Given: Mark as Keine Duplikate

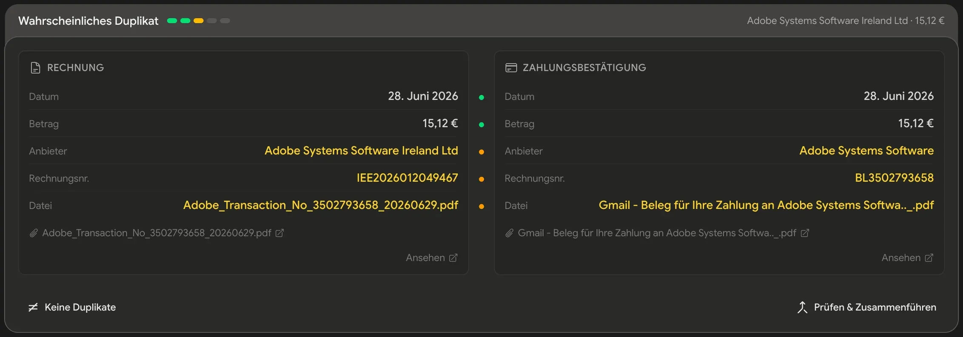Looking at the screenshot, I should pyautogui.click(x=72, y=307).
